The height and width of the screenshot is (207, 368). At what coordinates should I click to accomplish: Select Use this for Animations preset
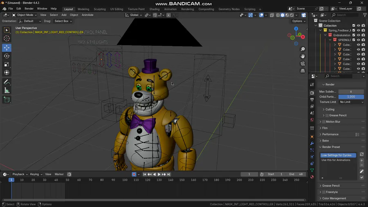[x=338, y=160]
